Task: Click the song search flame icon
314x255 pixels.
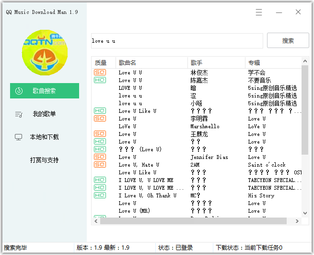Action: [19, 91]
